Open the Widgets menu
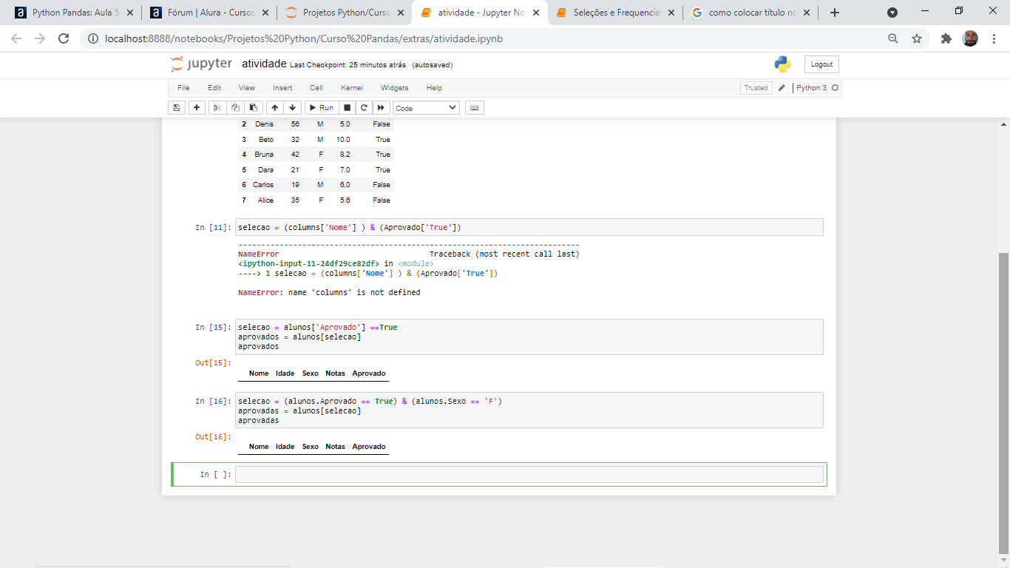Image resolution: width=1010 pixels, height=568 pixels. click(x=394, y=88)
